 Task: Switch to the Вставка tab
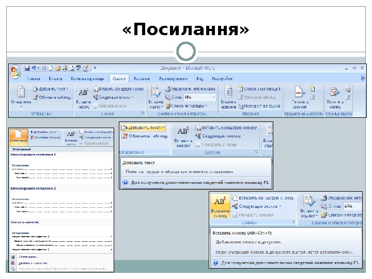point(55,79)
